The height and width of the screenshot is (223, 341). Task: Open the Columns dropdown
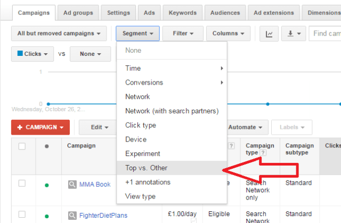tap(228, 34)
